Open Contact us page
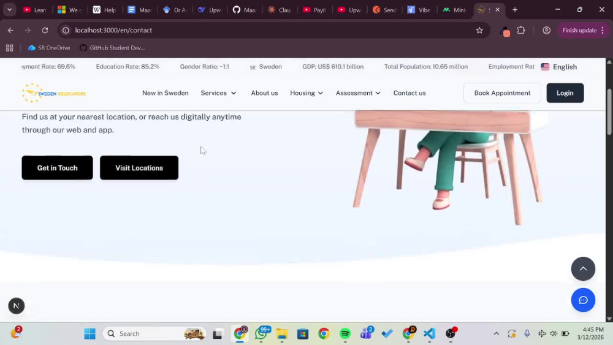 (x=409, y=93)
